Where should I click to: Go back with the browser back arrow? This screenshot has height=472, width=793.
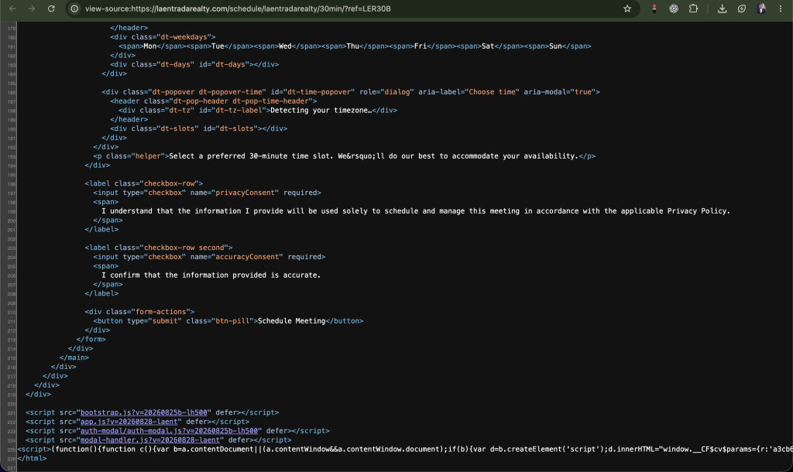[12, 9]
